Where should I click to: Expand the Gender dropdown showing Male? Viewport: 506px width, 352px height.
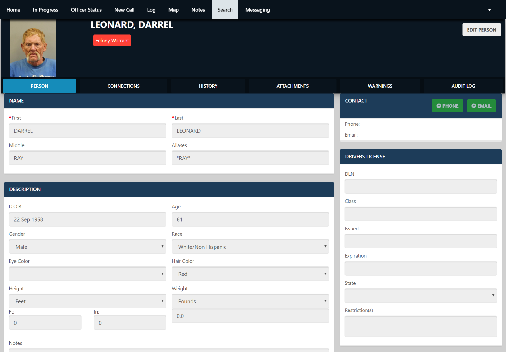(87, 247)
